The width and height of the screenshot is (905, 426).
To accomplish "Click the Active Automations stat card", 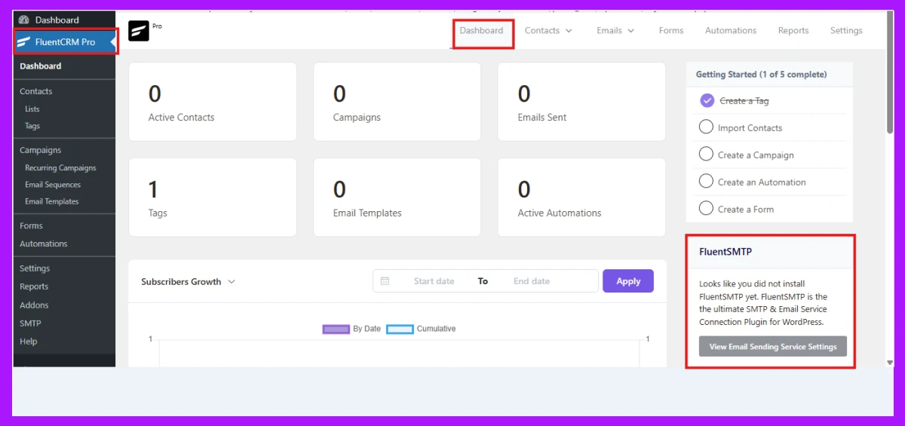I will point(581,198).
